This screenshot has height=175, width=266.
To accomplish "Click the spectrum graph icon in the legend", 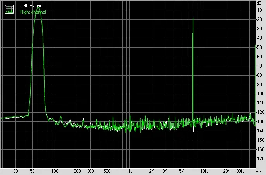I will click(9, 9).
